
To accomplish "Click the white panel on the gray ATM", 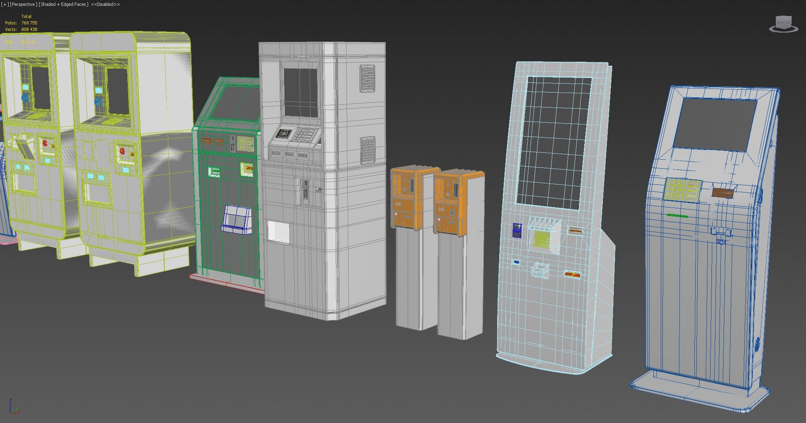I will (x=278, y=232).
